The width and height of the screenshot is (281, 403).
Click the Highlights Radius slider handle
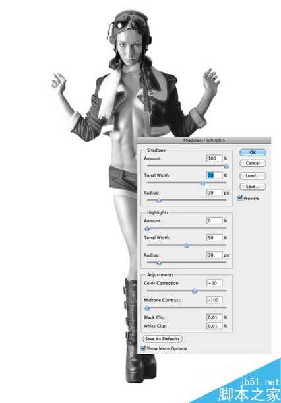pyautogui.click(x=159, y=263)
